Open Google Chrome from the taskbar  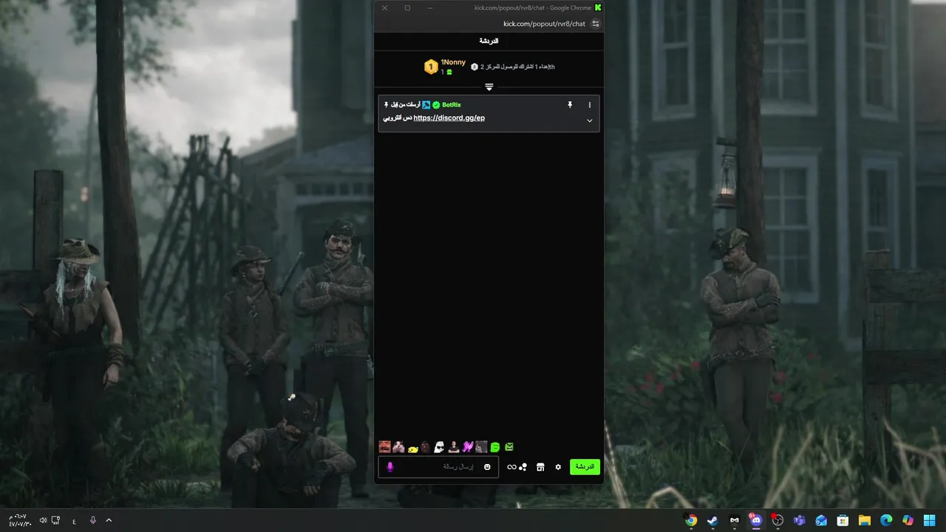691,520
